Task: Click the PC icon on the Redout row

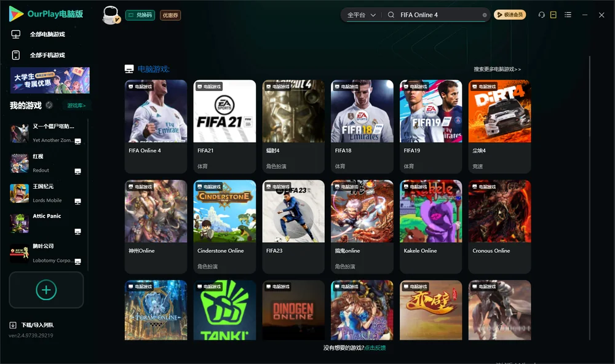Action: (77, 172)
